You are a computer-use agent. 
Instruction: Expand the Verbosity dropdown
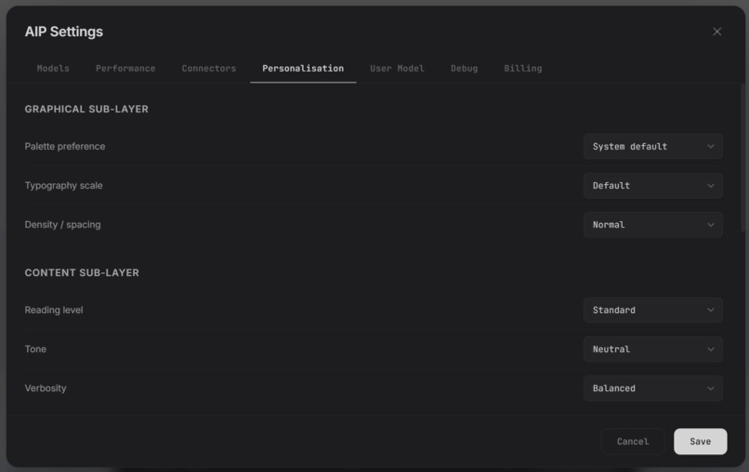click(x=652, y=388)
